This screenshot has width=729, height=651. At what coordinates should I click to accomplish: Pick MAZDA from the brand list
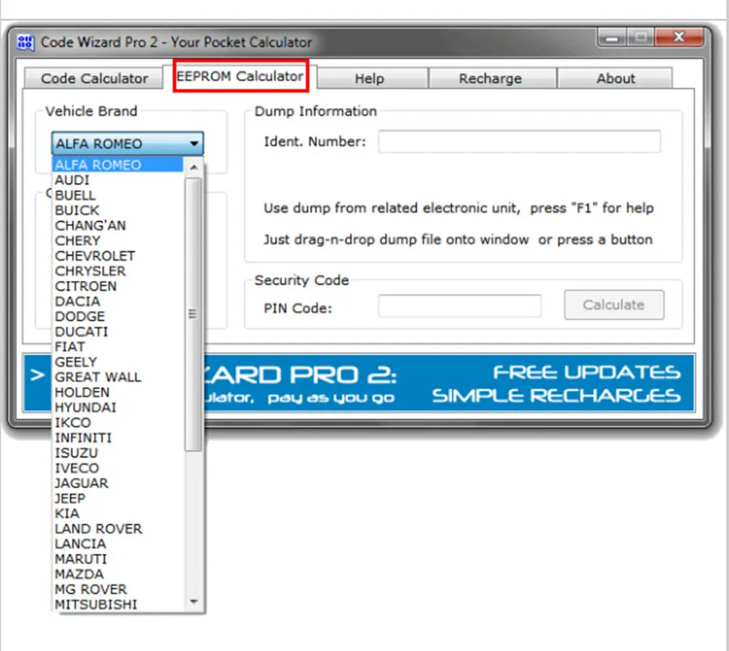[x=117, y=574]
